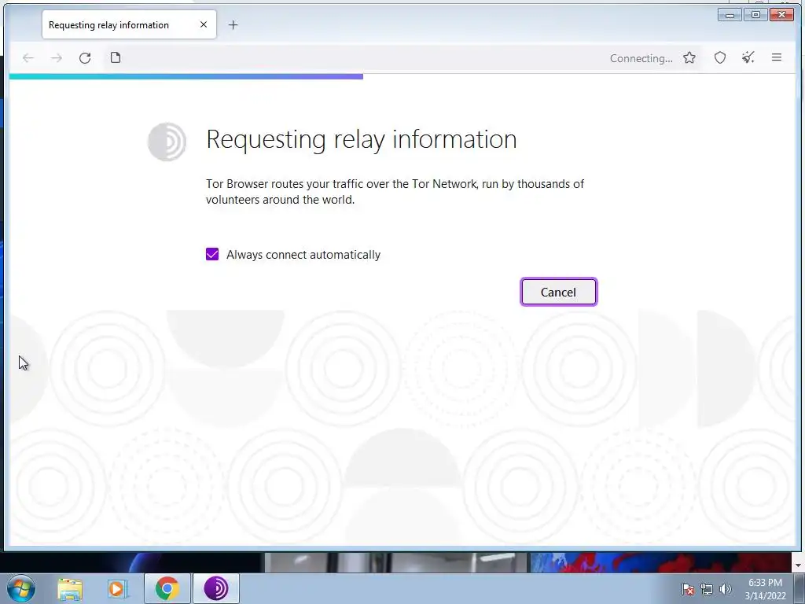Uncheck Always connect automatically checkbox

pos(212,254)
